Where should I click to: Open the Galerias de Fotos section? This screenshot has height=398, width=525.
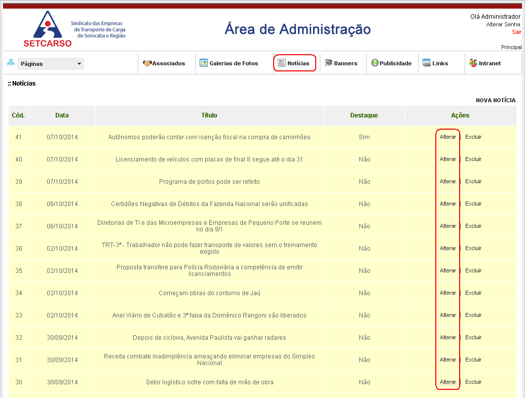(x=234, y=63)
